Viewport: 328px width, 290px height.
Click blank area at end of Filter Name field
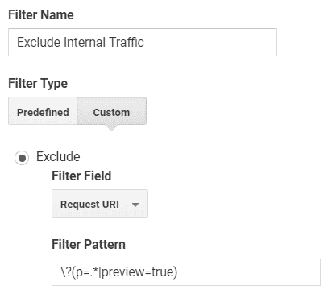[x=210, y=42]
